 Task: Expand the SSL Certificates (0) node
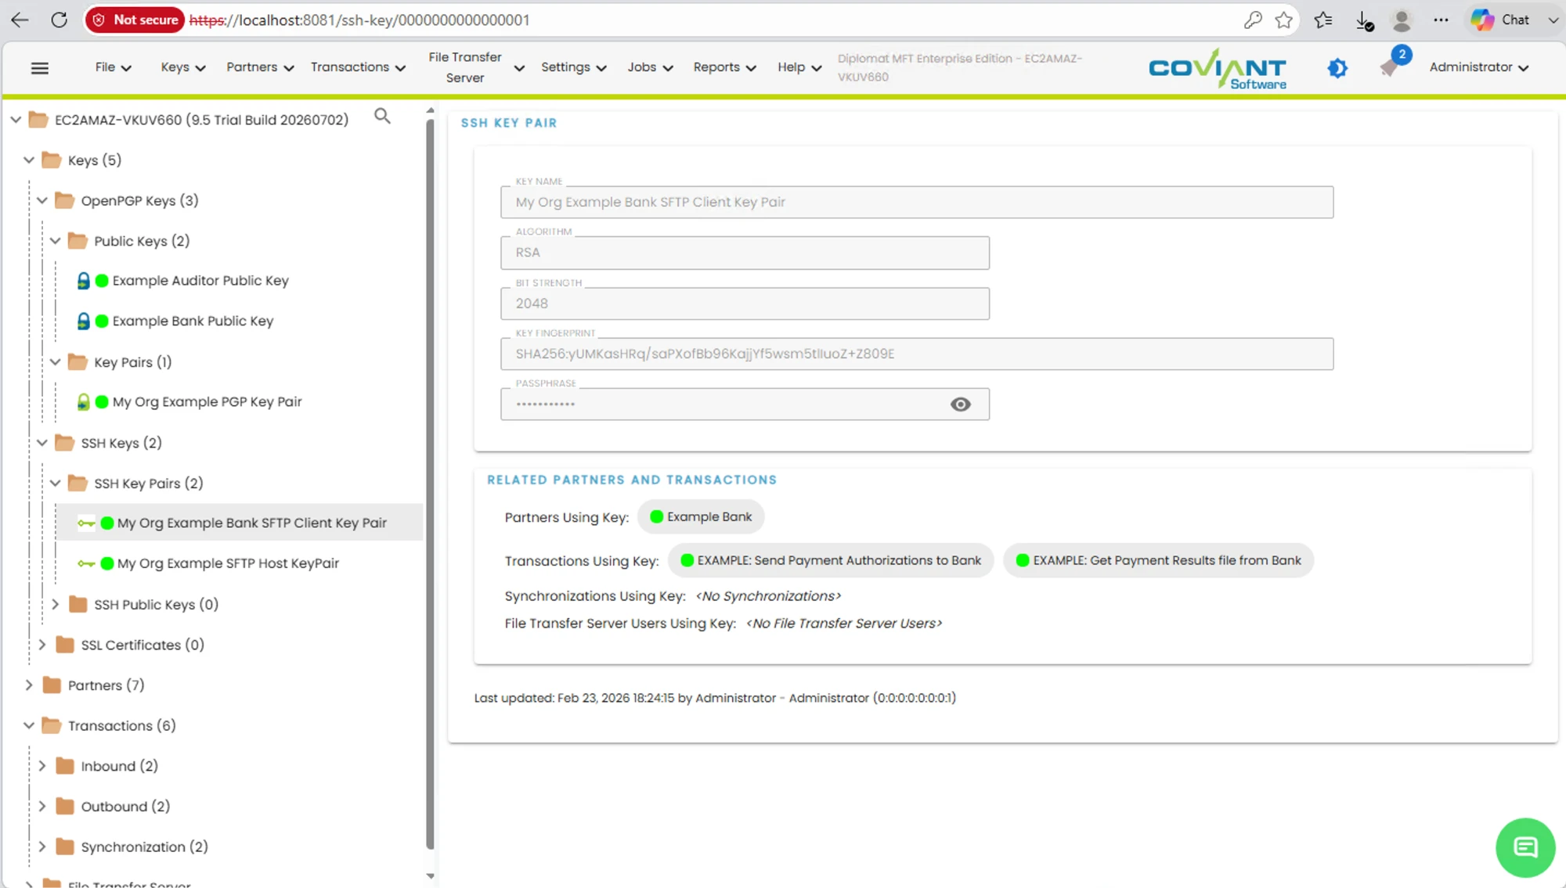click(x=42, y=645)
